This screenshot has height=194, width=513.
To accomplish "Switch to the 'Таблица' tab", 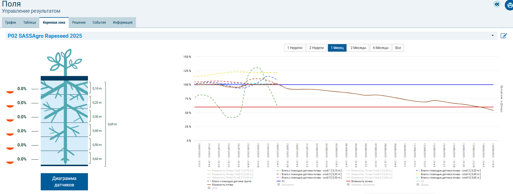I will (x=29, y=23).
